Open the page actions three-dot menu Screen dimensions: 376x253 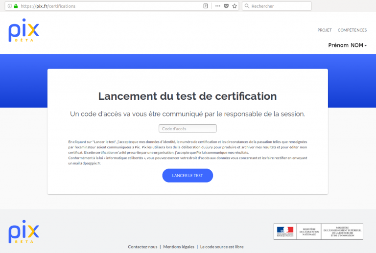217,6
